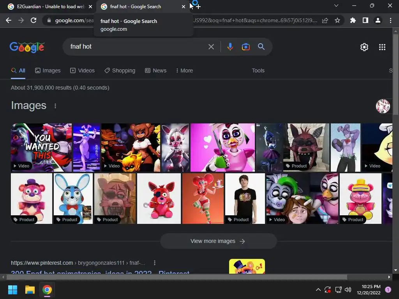The image size is (399, 299).
Task: Go back with the browser back arrow
Action: [x=9, y=20]
